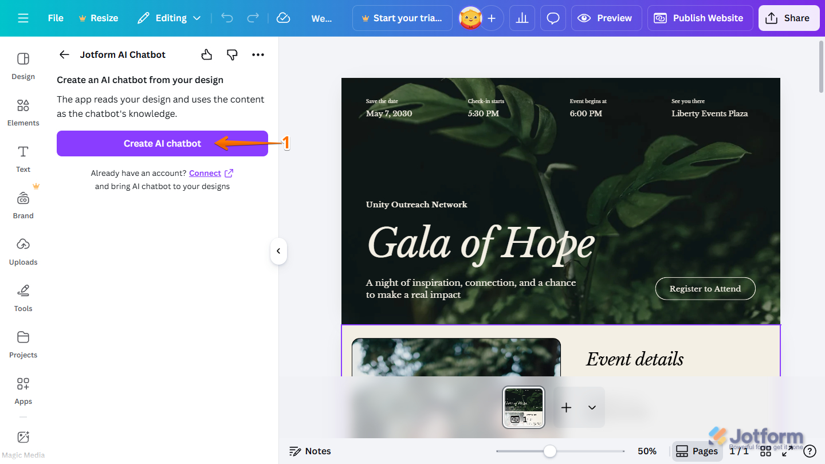Screen dimensions: 825x464
Task: Click the Undo arrow
Action: tap(227, 18)
